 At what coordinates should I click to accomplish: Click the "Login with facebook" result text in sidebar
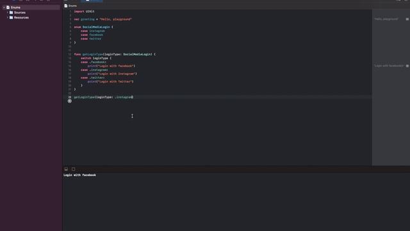click(x=389, y=65)
